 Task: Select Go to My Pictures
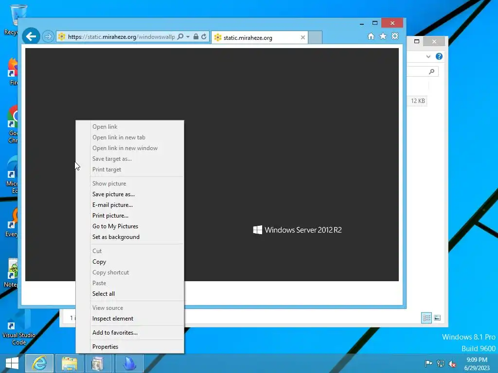(115, 226)
